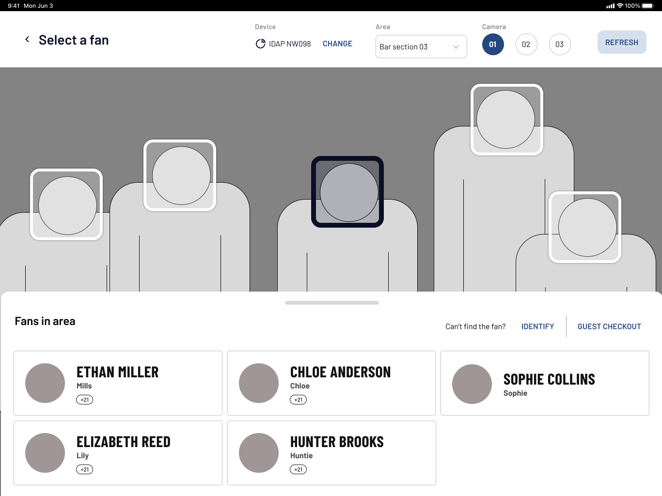This screenshot has width=662, height=496.
Task: Go back using the left chevron arrow
Action: [x=27, y=40]
